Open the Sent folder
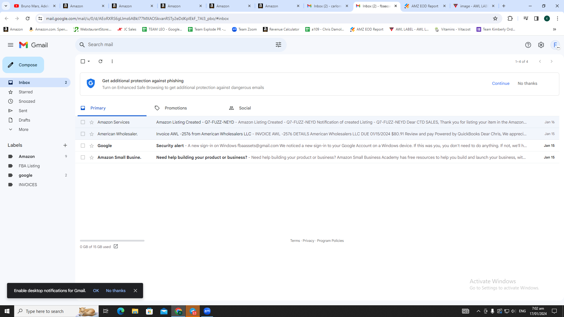Screen dimensions: 564x317 click(x=35, y=111)
